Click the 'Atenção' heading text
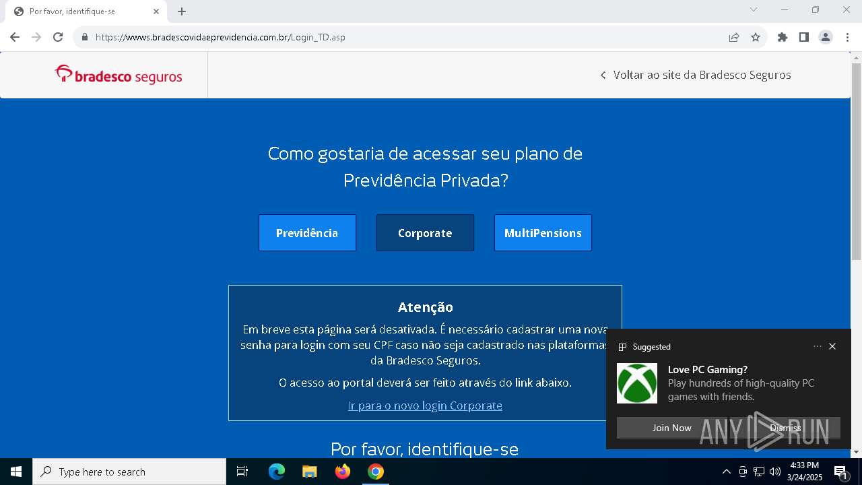The width and height of the screenshot is (862, 485). point(426,307)
